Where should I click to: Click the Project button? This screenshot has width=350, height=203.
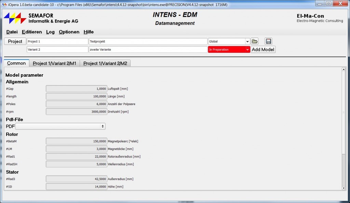pyautogui.click(x=15, y=41)
